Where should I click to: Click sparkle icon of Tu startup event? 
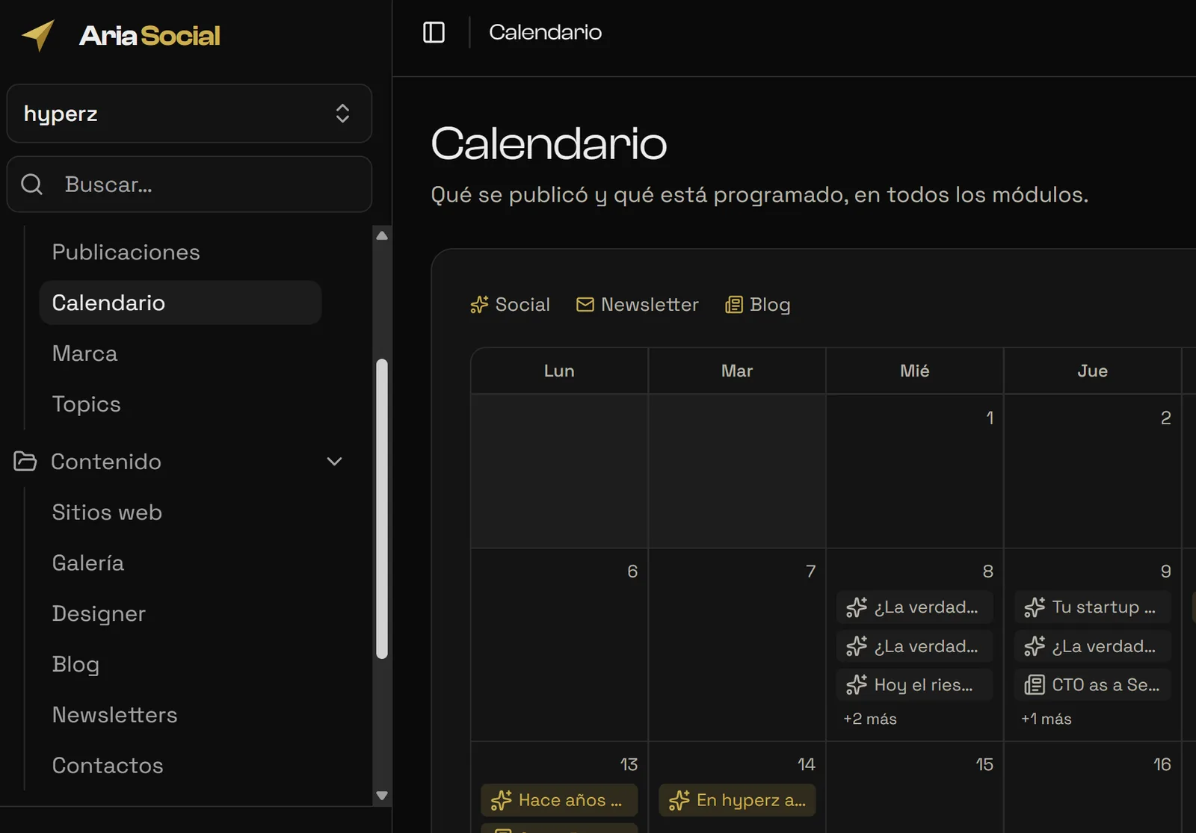tap(1035, 607)
